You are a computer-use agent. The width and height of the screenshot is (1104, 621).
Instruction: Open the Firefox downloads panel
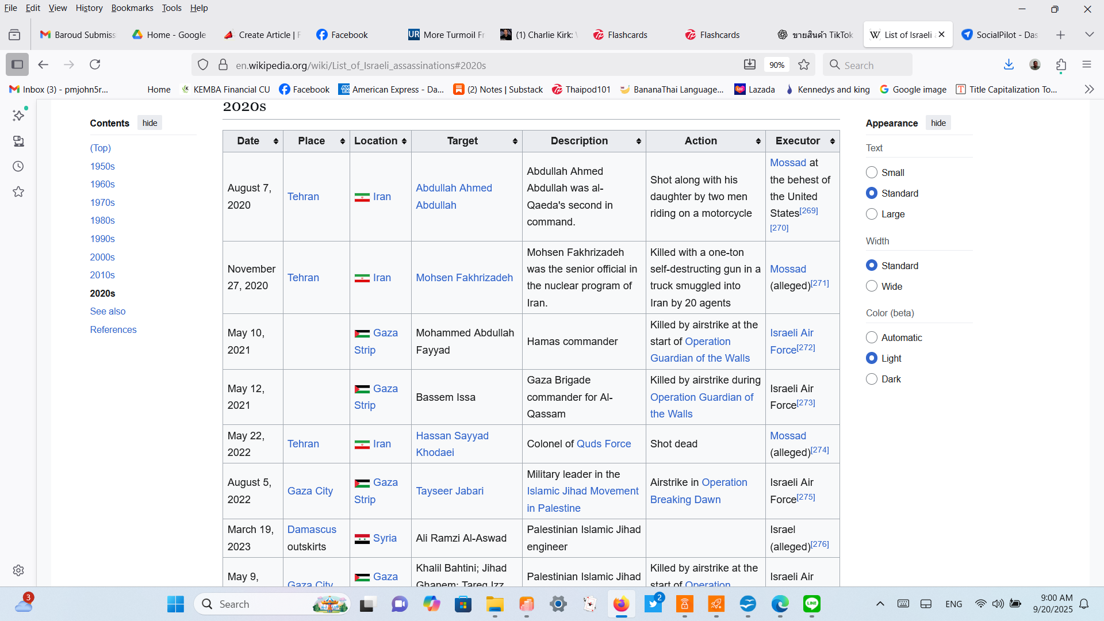[1009, 64]
